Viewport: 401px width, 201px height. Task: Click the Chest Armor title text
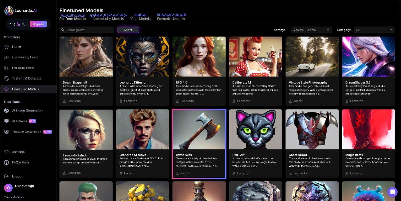click(x=298, y=155)
